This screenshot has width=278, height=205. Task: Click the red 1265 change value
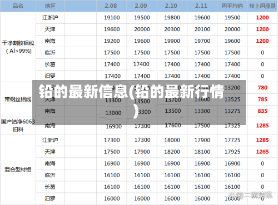pyautogui.click(x=262, y=152)
